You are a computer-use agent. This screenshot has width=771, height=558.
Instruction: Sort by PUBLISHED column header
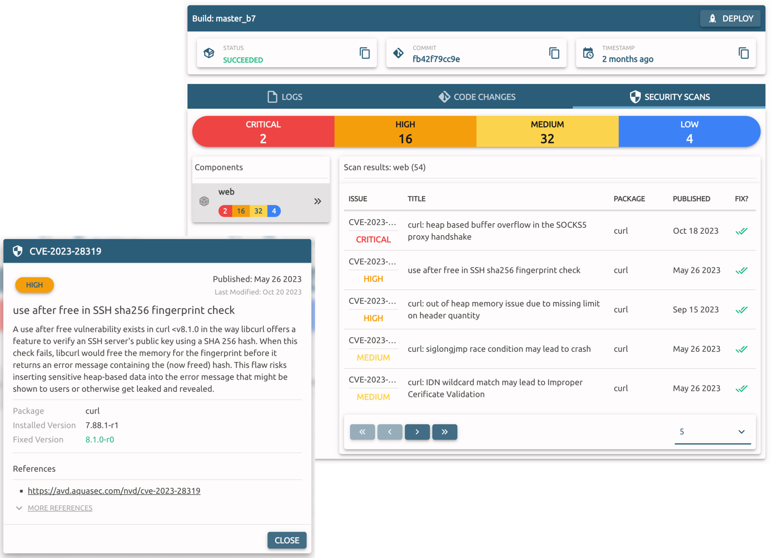[x=691, y=199]
